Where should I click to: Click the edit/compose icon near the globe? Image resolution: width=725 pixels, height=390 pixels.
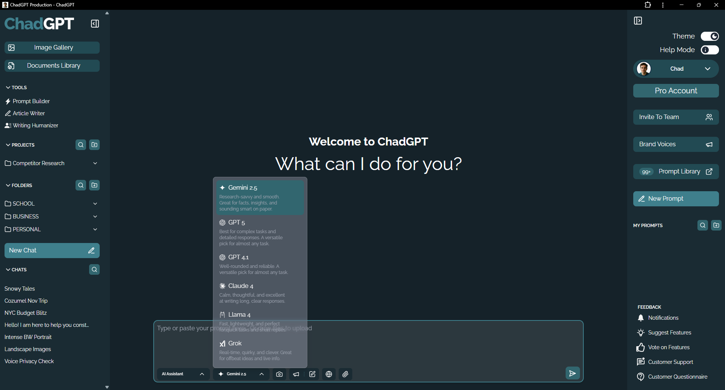312,374
